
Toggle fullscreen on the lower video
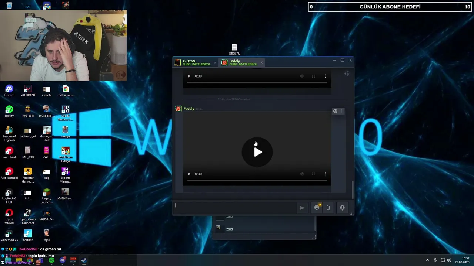click(x=313, y=174)
